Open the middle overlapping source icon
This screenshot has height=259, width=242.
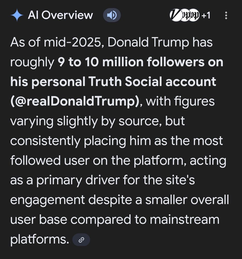click(185, 16)
